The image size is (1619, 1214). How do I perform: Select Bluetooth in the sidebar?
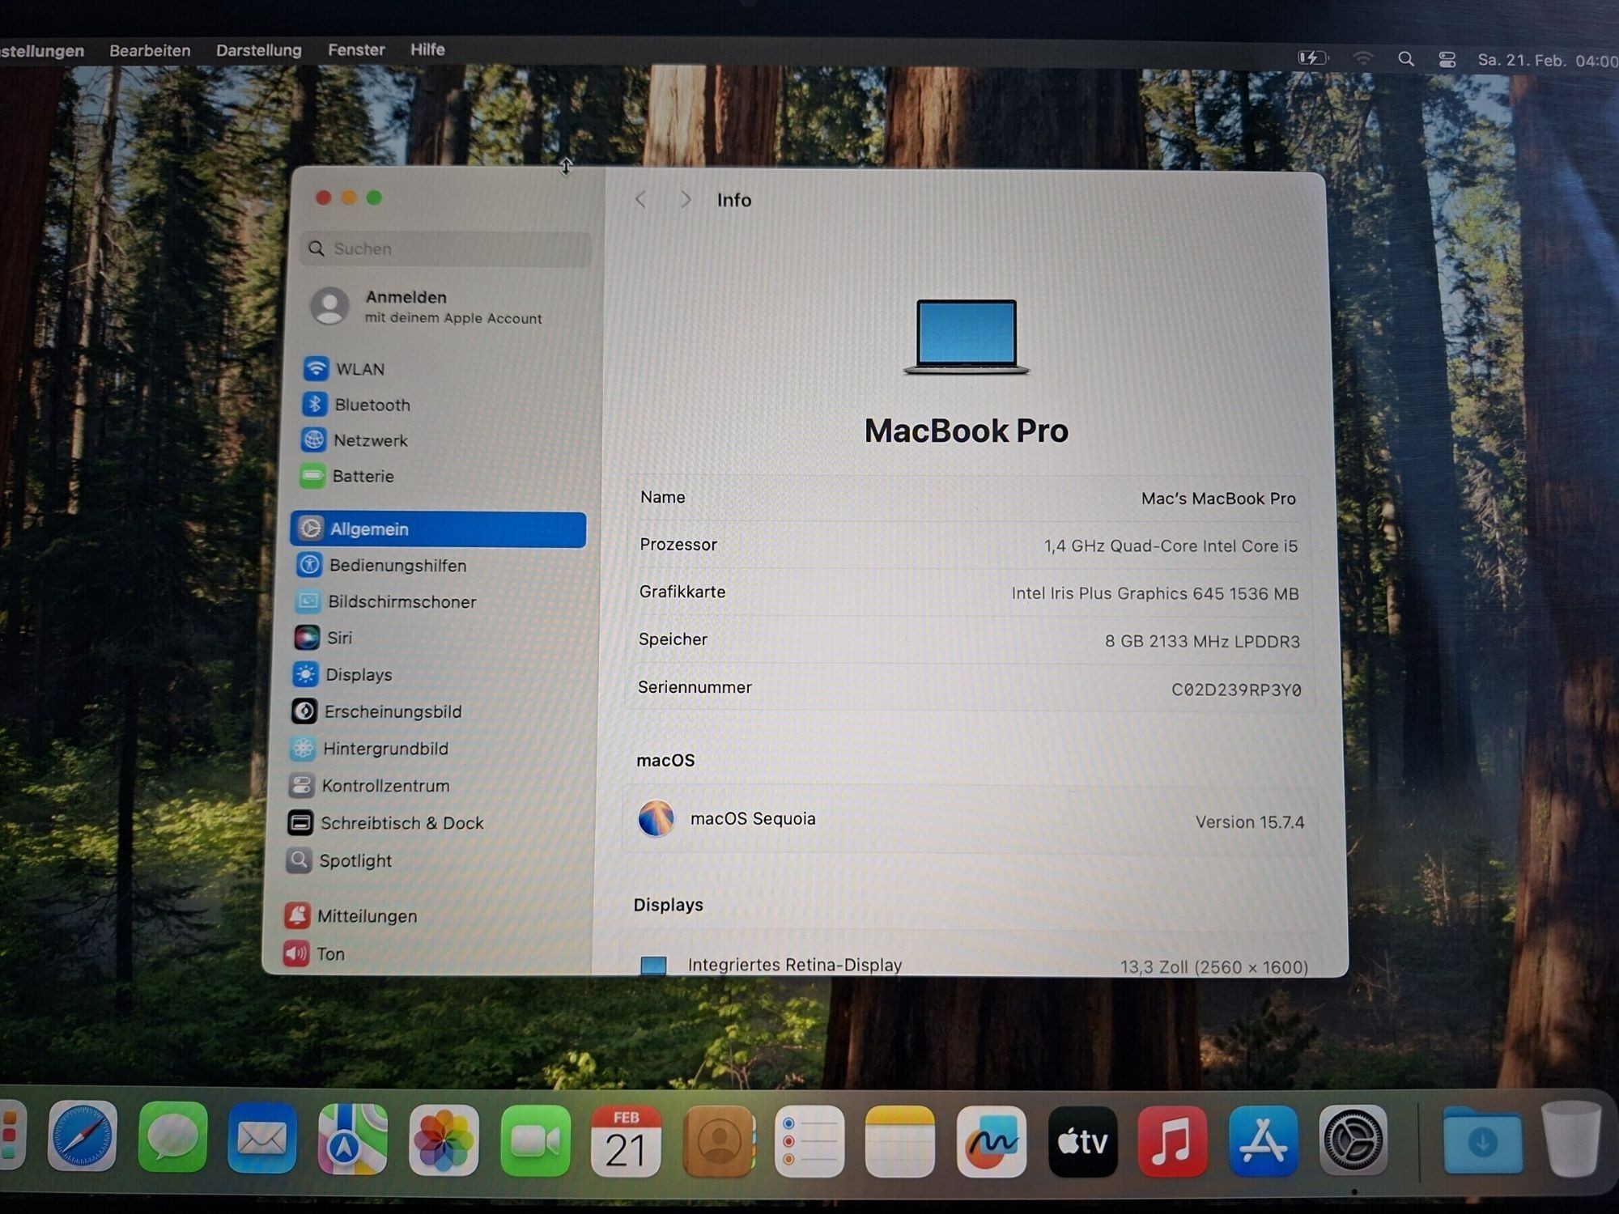tap(372, 405)
